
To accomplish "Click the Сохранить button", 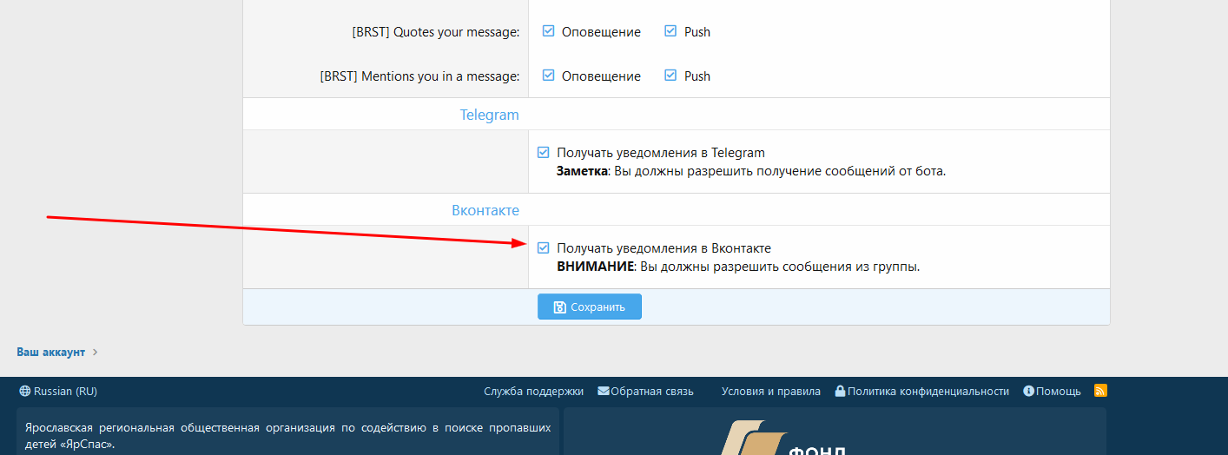I will click(590, 307).
